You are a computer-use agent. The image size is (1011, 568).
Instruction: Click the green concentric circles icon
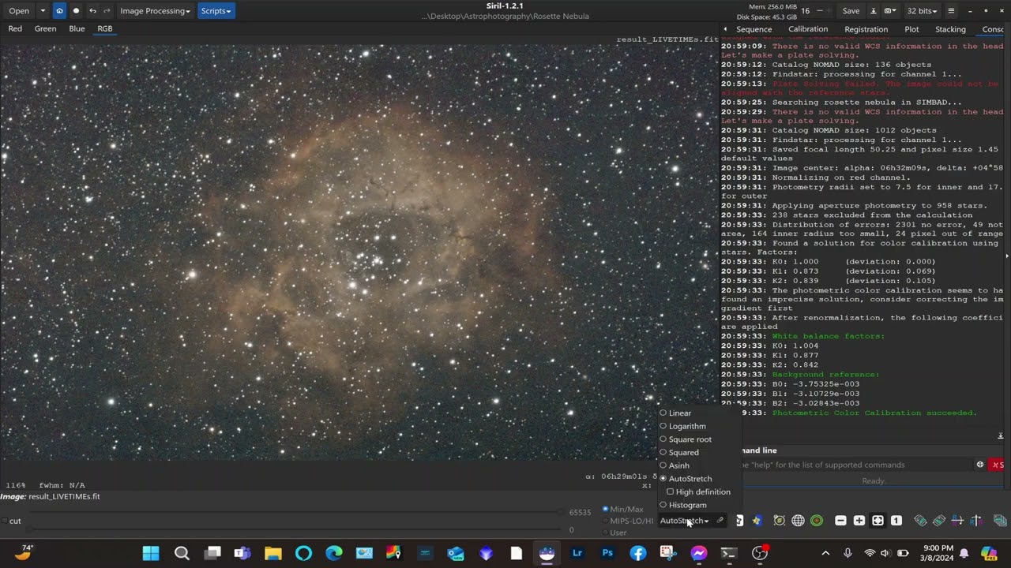pos(817,521)
